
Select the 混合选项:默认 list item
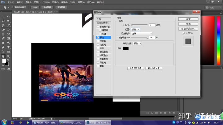point(103,23)
